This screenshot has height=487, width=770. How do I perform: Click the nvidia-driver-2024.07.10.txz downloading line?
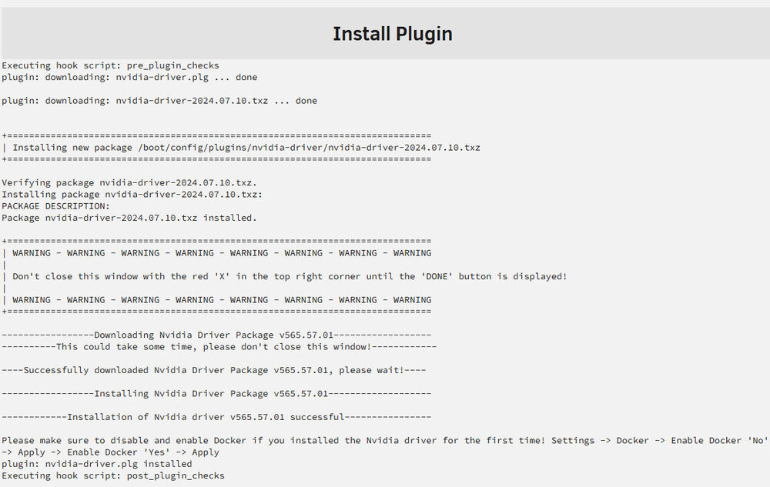point(159,101)
